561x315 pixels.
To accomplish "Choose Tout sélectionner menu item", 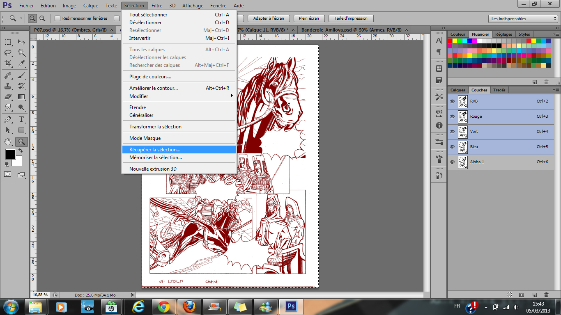I will tap(179, 15).
